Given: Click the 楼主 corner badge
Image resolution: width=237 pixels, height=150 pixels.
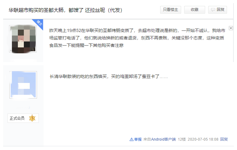Looking at the screenshot, I should (x=39, y=24).
